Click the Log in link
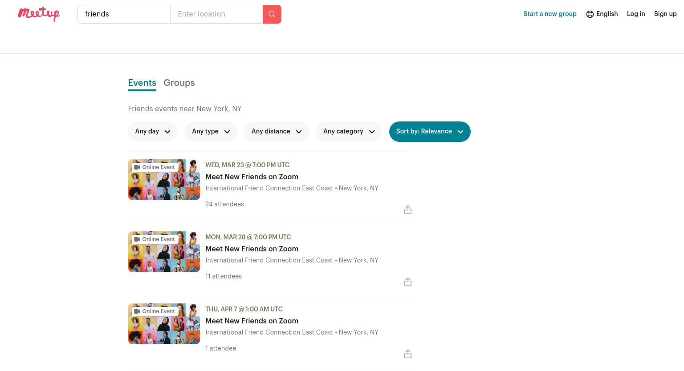 pos(636,14)
